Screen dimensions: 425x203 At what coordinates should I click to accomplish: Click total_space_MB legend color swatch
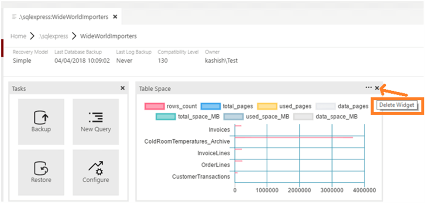(165, 116)
